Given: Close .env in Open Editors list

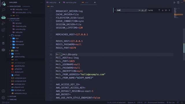Looking at the screenshot, I should (11, 16).
